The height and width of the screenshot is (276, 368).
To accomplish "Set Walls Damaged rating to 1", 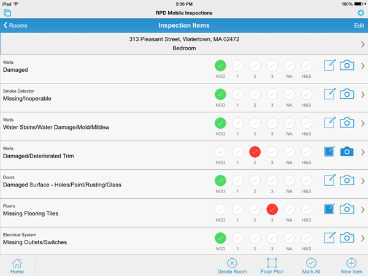I will (x=237, y=66).
